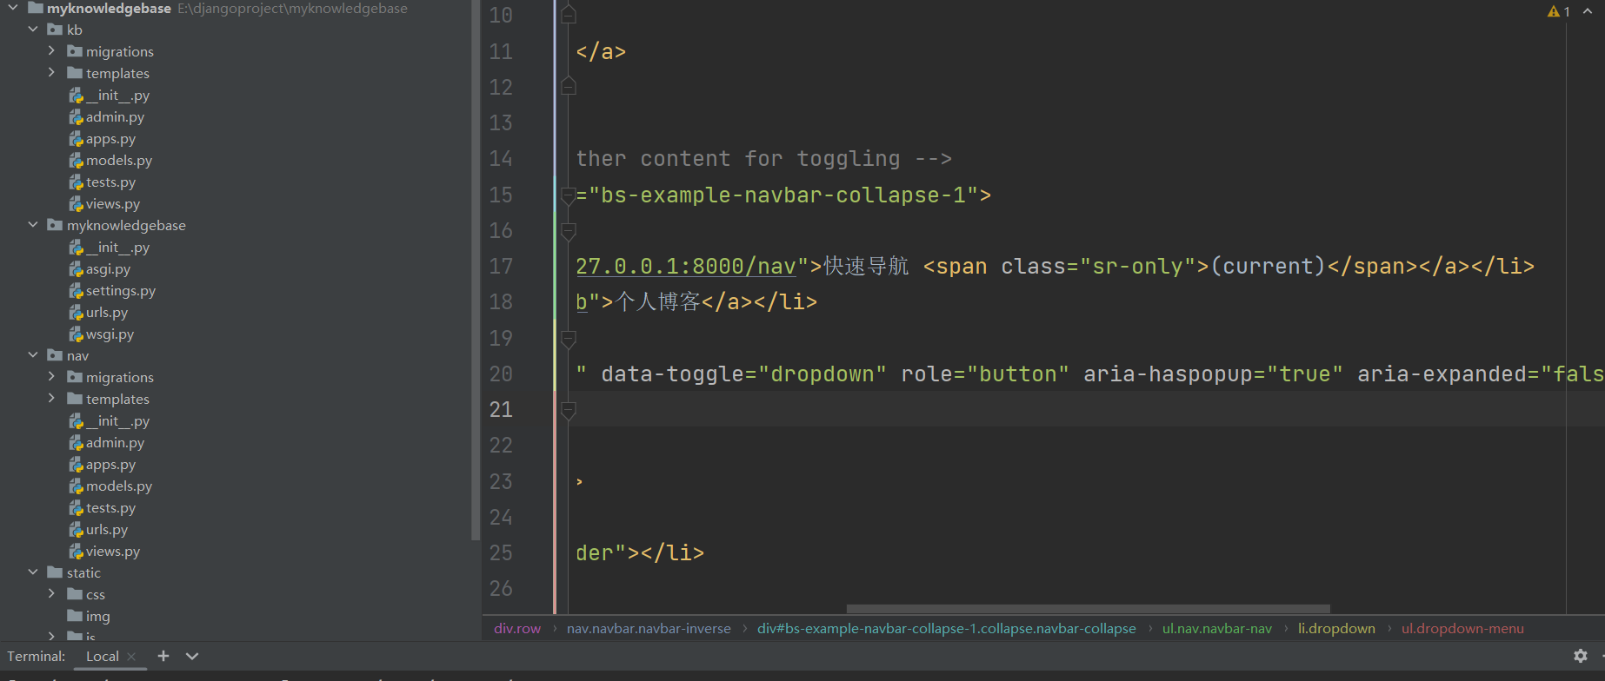
Task: Click the static folder icon
Action: (x=55, y=572)
